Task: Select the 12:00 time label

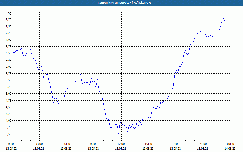Action: [122, 144]
